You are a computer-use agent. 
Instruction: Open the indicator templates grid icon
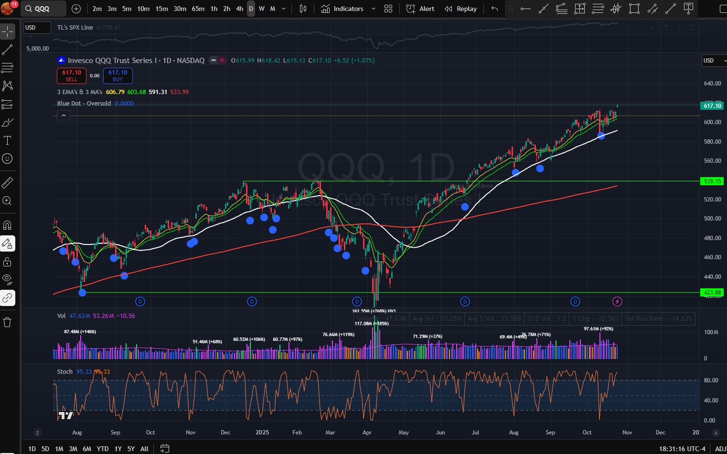388,9
